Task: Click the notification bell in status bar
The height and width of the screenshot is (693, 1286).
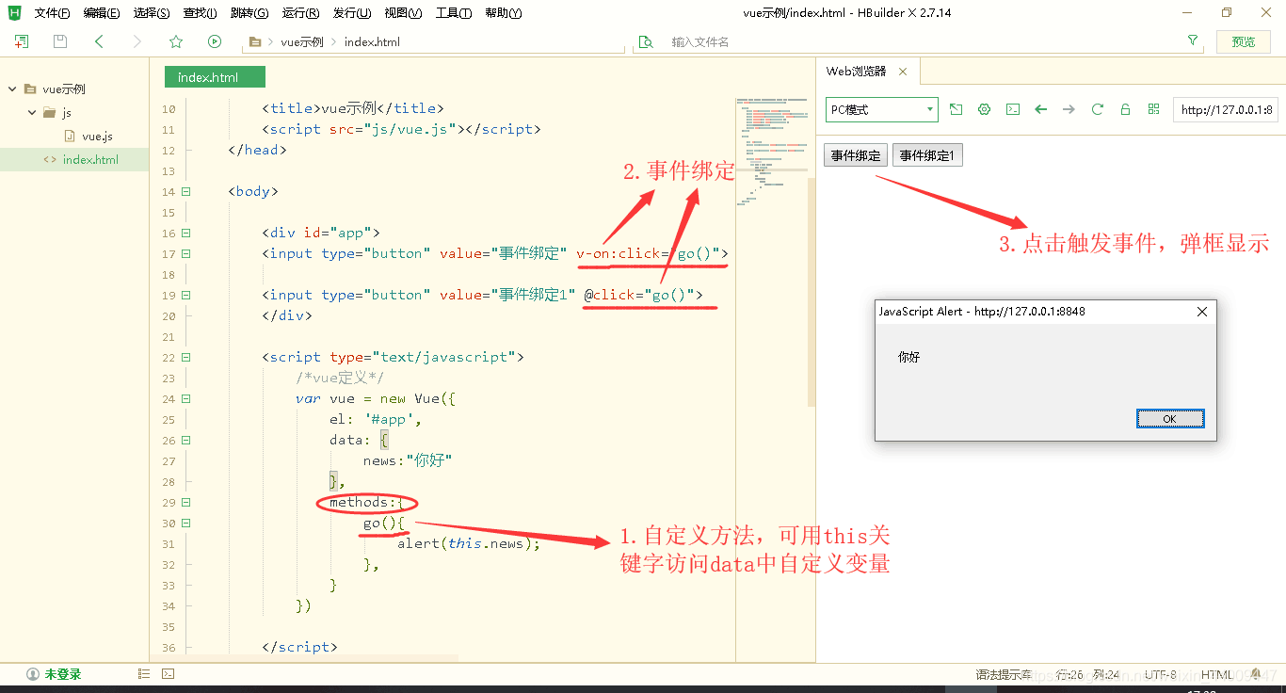Action: (x=1256, y=674)
